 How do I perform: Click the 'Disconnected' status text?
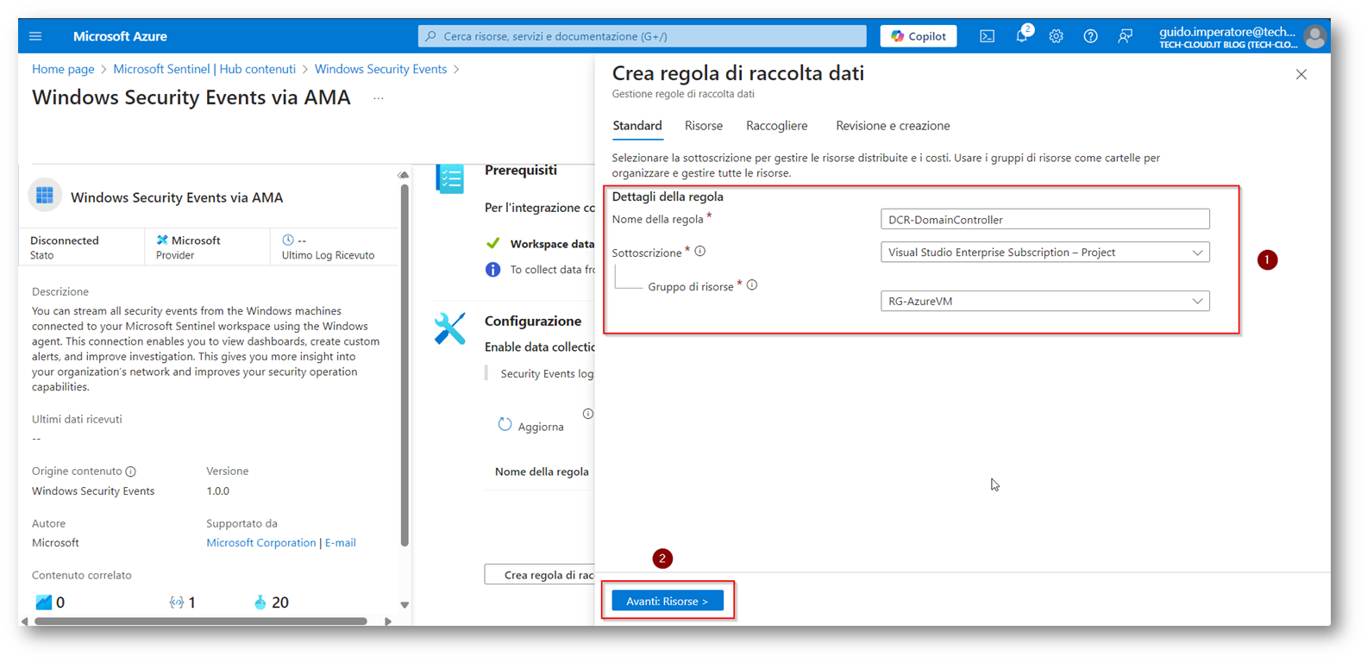65,240
